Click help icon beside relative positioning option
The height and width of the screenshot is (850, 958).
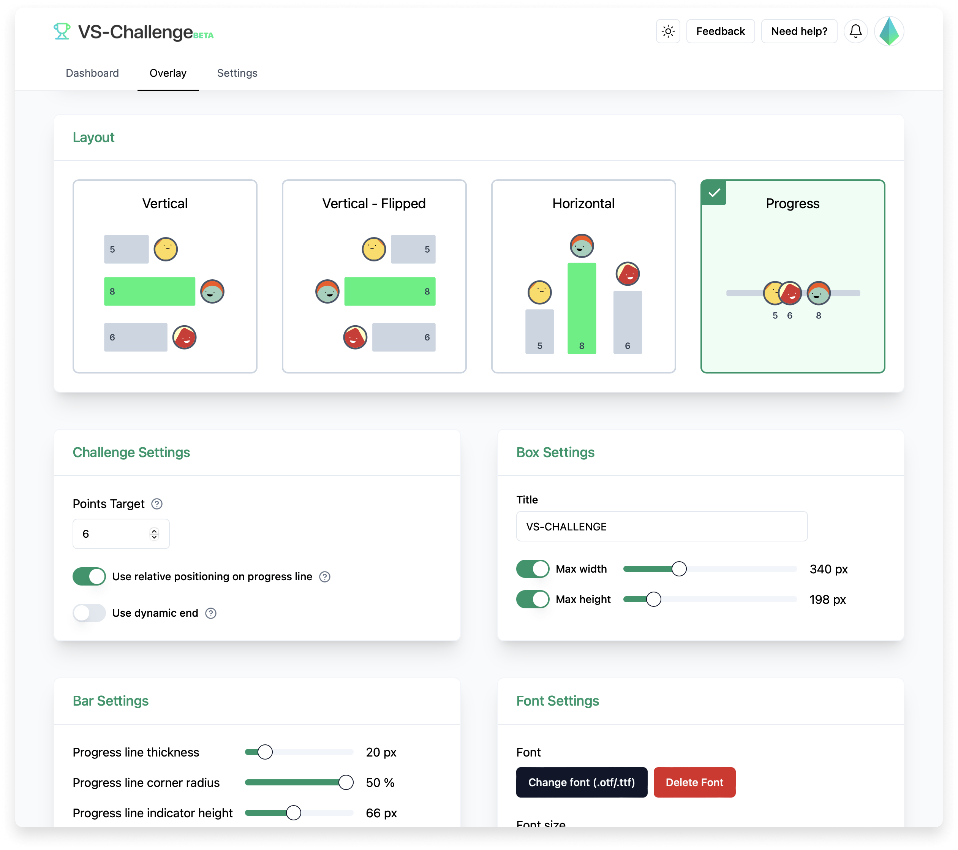(325, 577)
